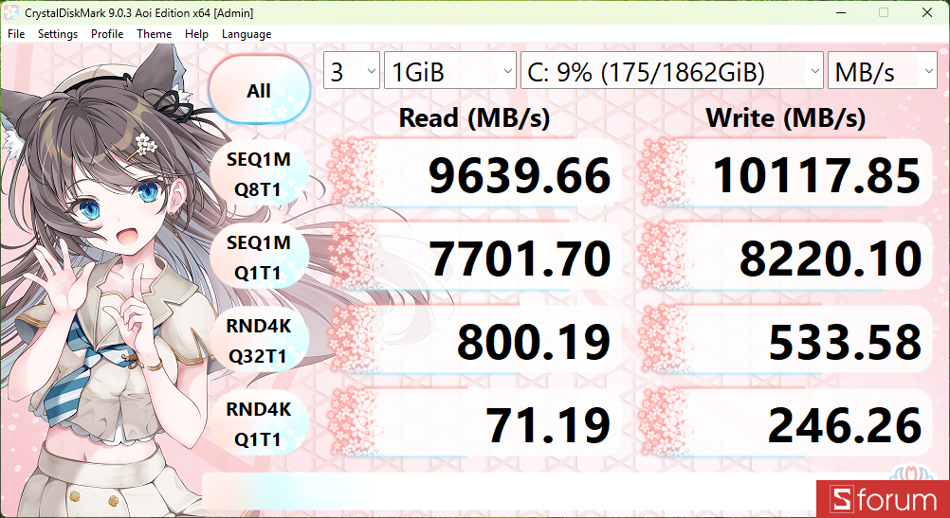Click the Write (MB/s) column header

(786, 118)
